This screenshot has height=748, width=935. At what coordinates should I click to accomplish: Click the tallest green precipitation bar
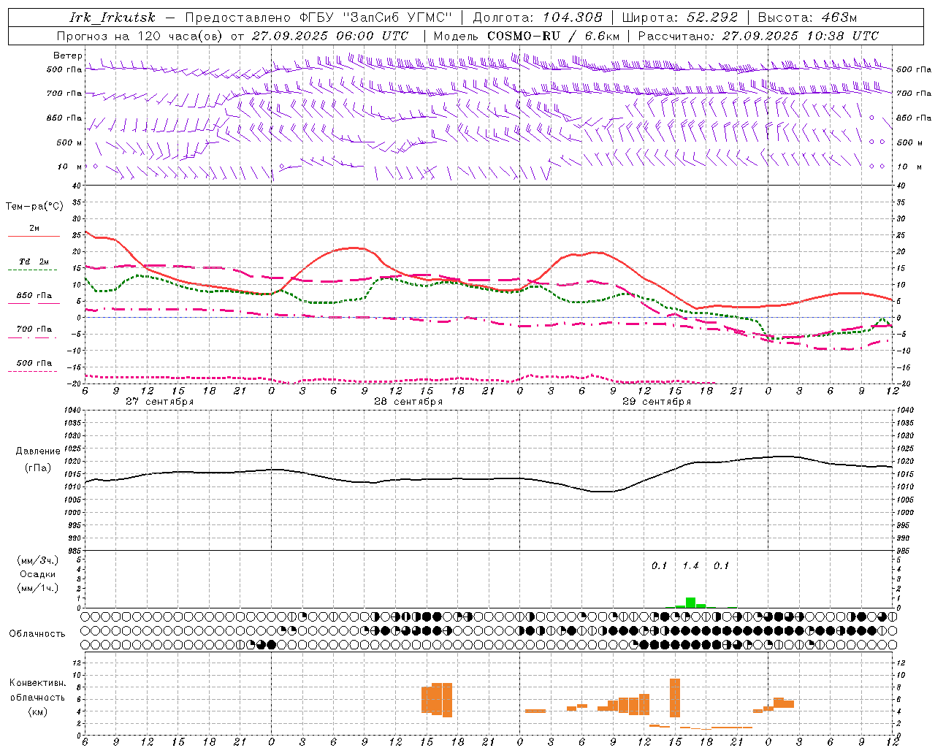pyautogui.click(x=690, y=603)
